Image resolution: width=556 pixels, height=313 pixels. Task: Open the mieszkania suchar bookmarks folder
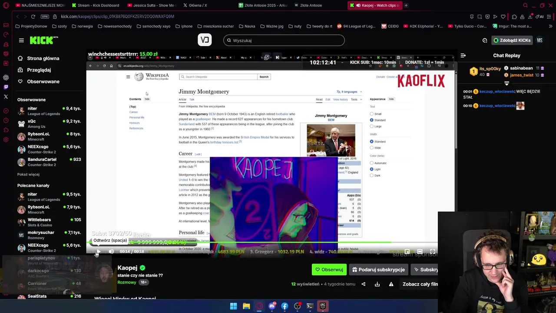tap(215, 26)
